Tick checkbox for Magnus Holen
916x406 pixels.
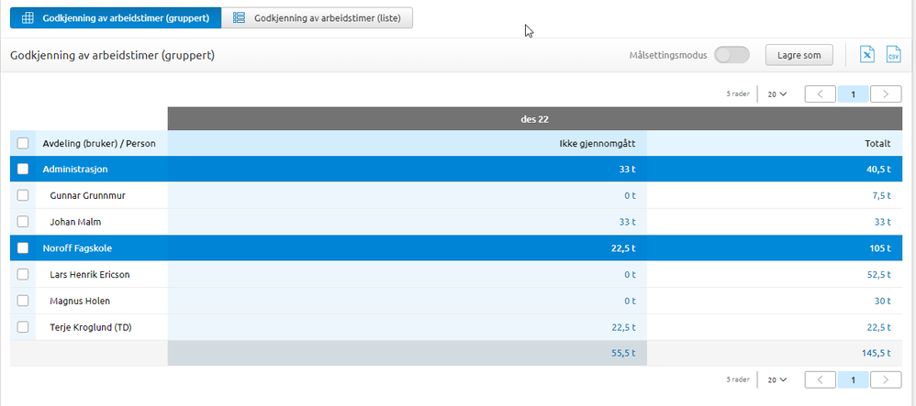[x=23, y=301]
